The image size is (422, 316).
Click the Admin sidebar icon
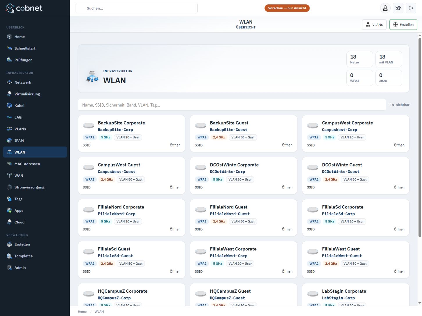[9, 268]
